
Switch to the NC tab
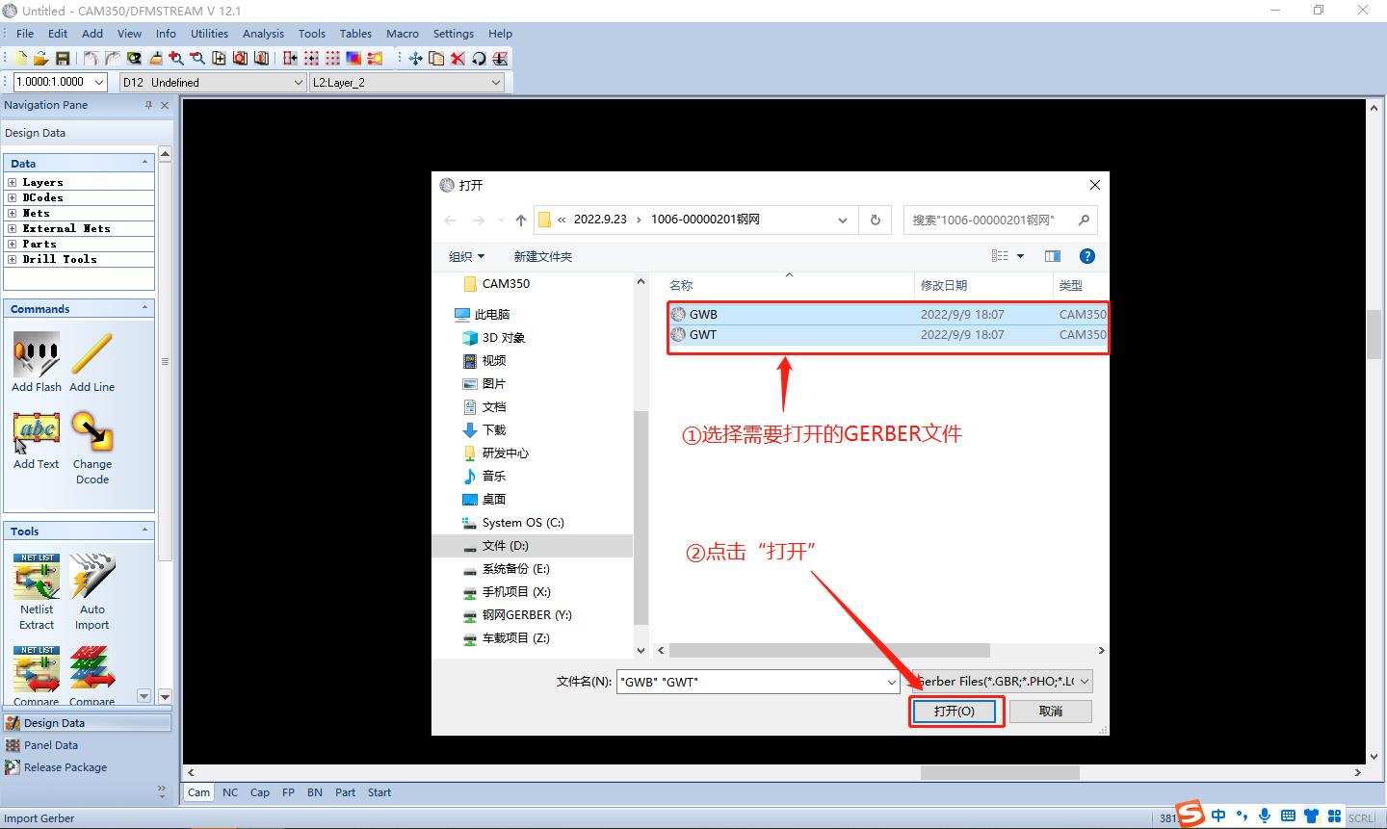[230, 792]
